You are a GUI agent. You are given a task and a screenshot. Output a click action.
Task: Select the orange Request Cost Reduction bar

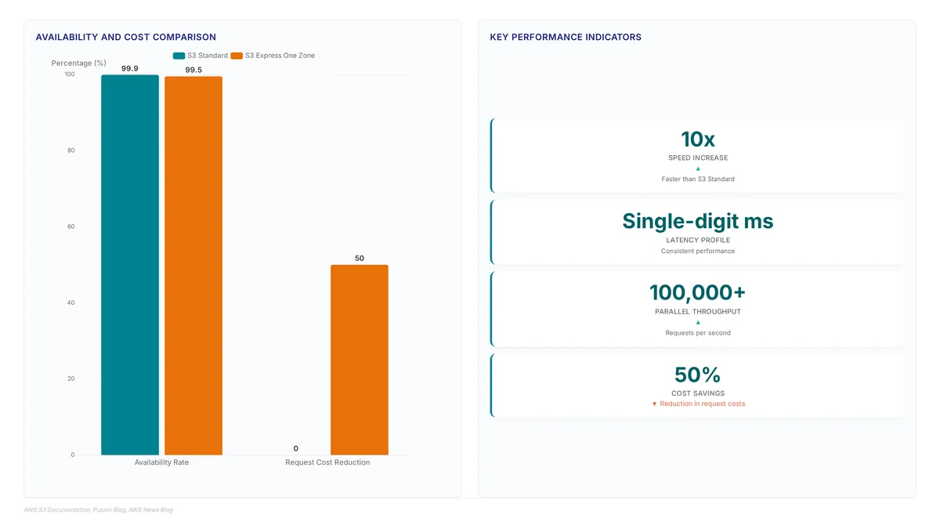[x=360, y=360]
